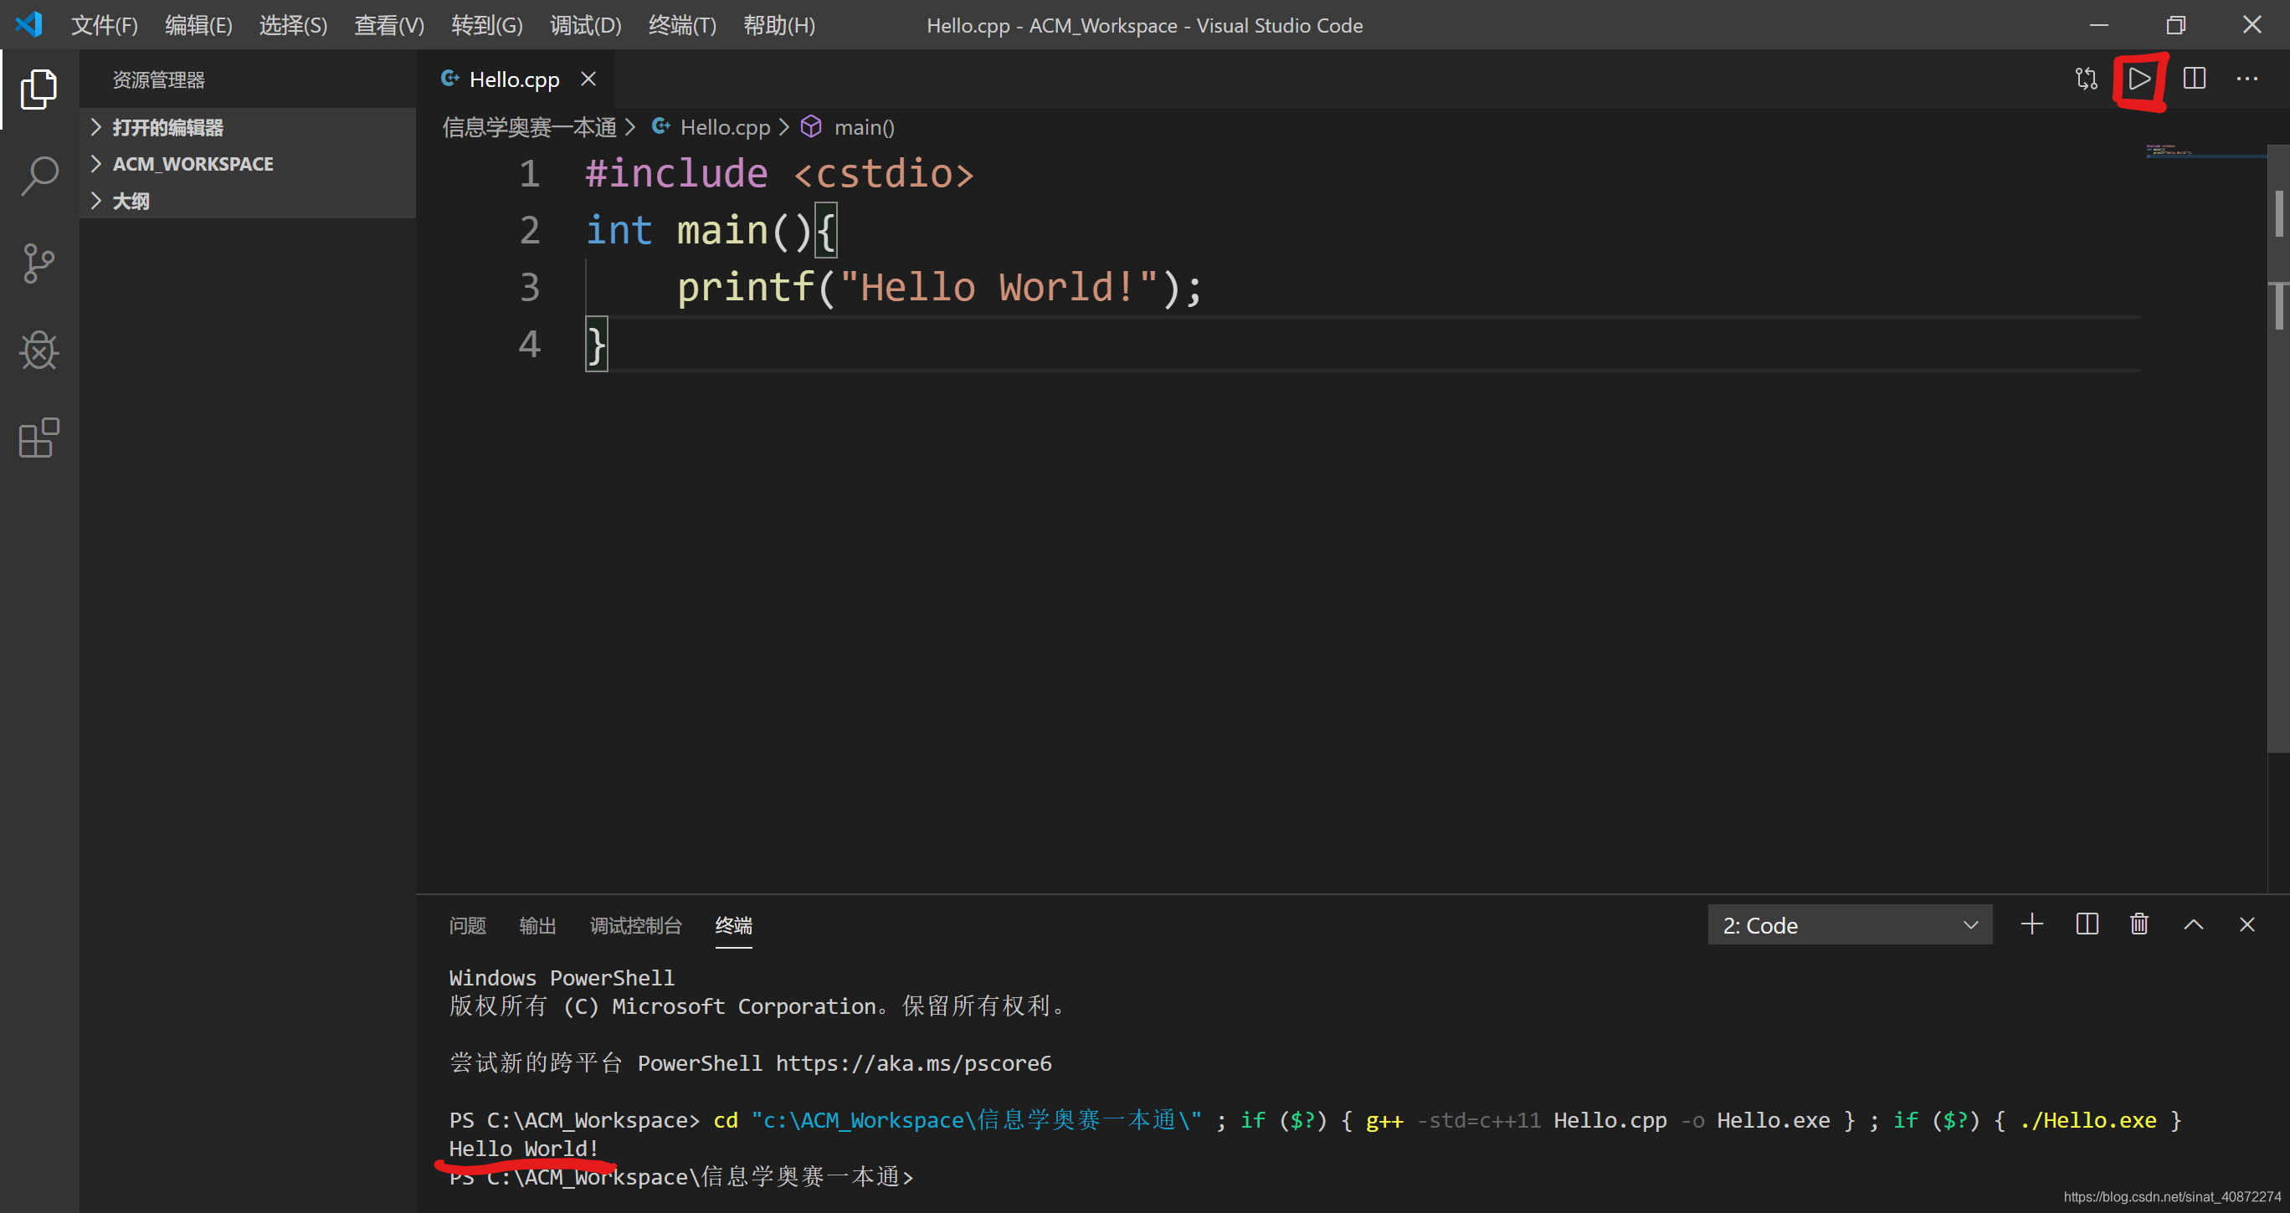Maximize the terminal panel with up chevron
Viewport: 2290px width, 1213px height.
click(x=2194, y=924)
